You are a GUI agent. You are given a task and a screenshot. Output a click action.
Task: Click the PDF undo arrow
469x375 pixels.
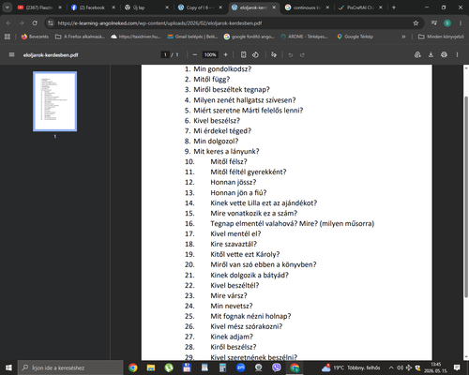point(291,54)
